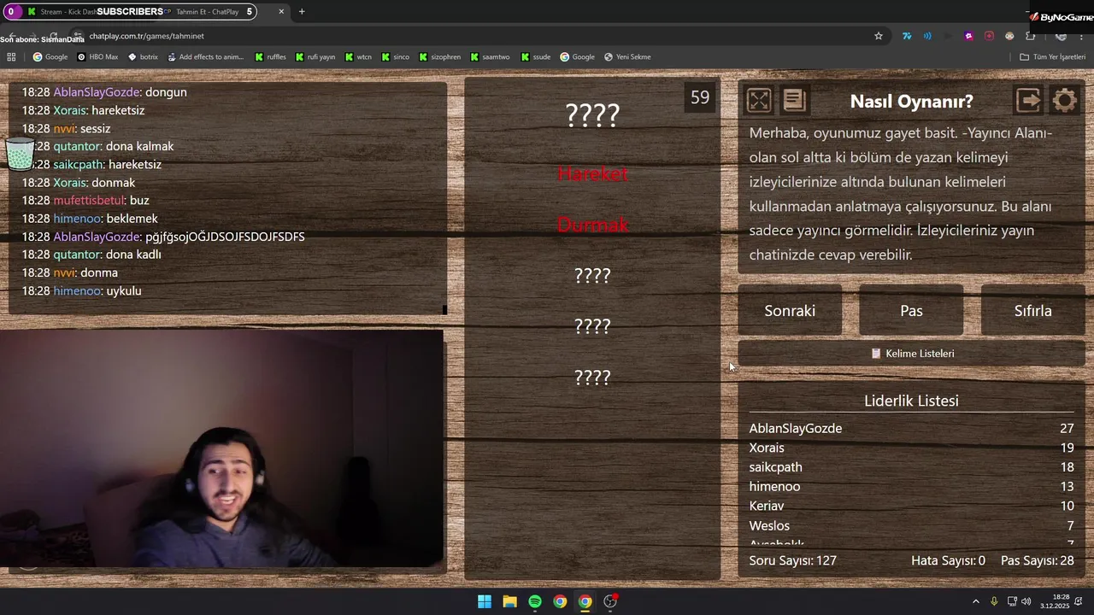Open the HBO Max bookmark

(97, 57)
